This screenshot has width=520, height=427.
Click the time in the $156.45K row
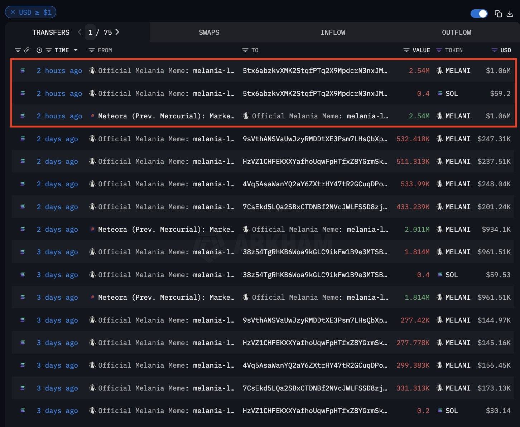coord(57,365)
